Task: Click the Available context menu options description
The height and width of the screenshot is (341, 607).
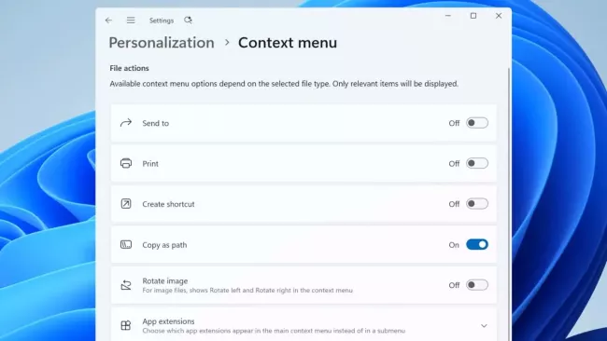Action: (284, 84)
